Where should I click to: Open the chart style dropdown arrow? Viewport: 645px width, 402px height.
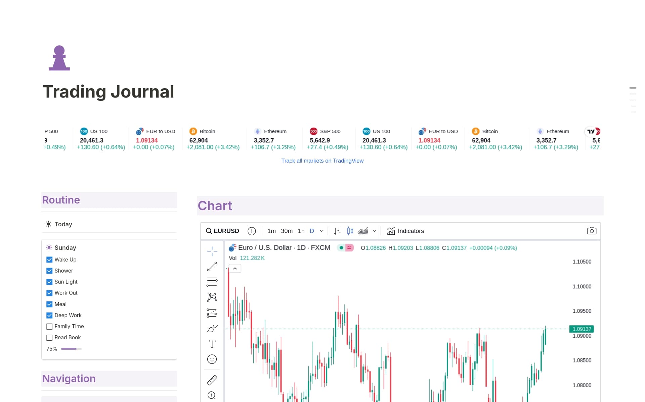click(x=375, y=231)
